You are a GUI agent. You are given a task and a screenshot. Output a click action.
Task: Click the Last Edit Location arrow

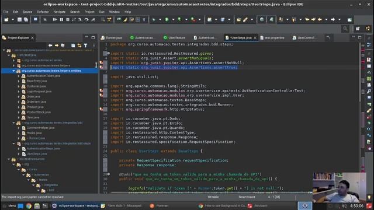point(307,19)
